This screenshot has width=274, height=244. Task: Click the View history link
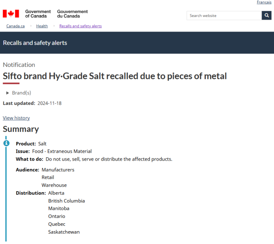(x=16, y=118)
